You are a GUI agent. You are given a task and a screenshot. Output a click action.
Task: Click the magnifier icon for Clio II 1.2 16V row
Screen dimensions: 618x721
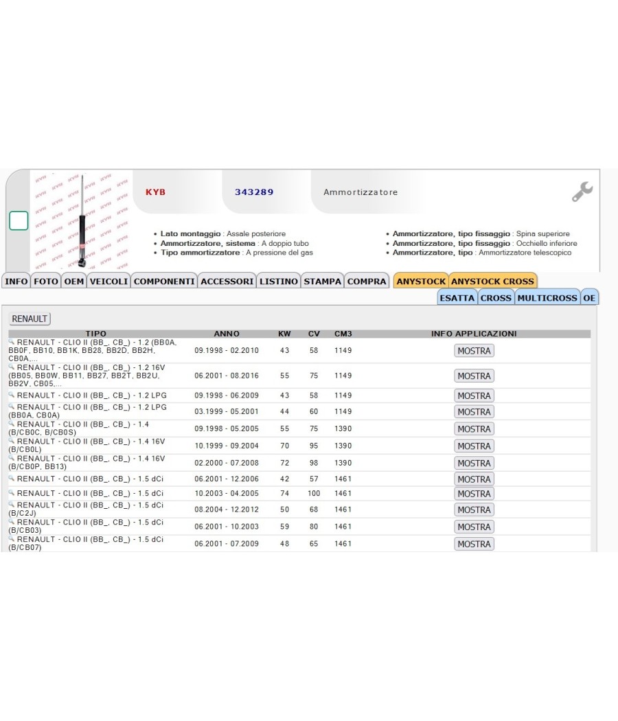[x=12, y=367]
